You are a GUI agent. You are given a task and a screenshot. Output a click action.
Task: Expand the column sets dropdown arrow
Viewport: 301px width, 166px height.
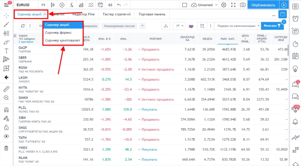coord(143,26)
